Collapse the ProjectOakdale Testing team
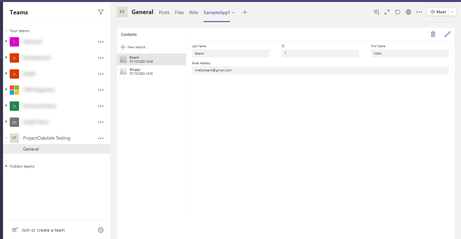Image resolution: width=461 pixels, height=239 pixels. pos(6,138)
